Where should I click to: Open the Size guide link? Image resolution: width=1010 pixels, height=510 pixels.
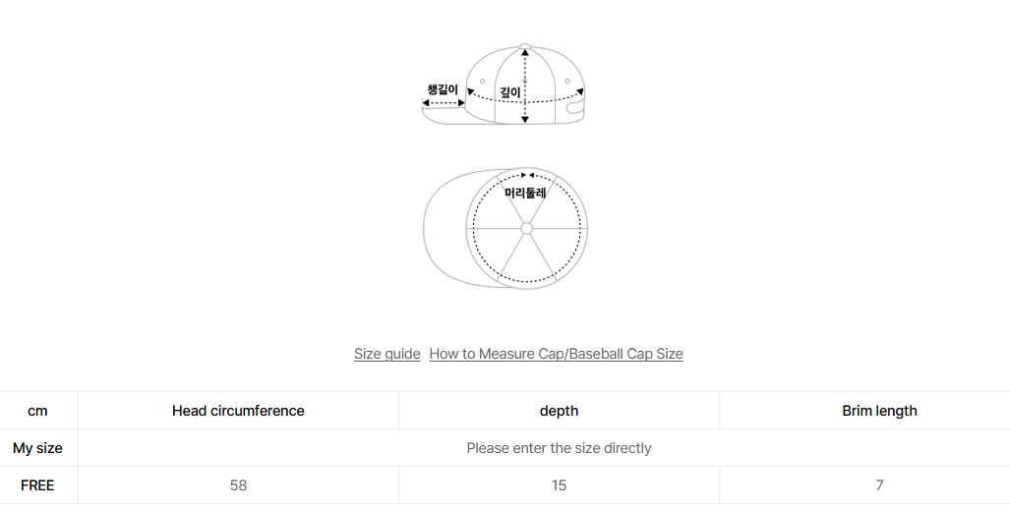tap(386, 354)
